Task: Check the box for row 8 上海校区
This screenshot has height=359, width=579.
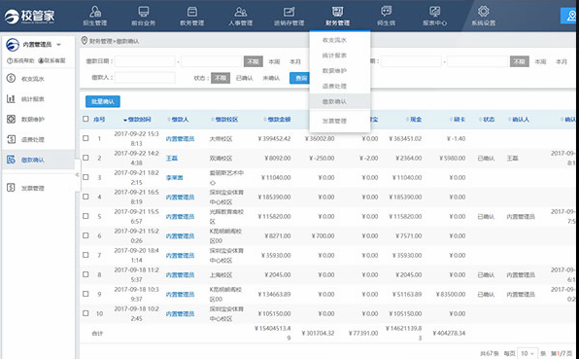Action: click(x=85, y=274)
